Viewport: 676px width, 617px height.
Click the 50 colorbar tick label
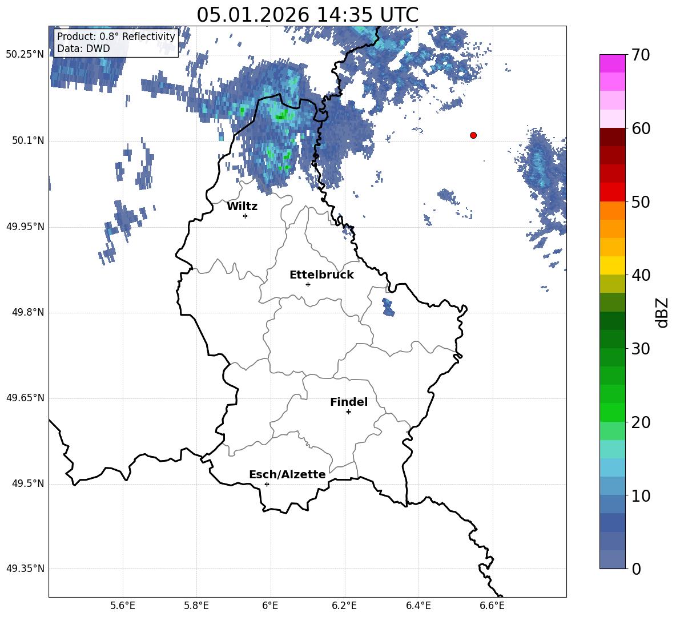pyautogui.click(x=641, y=202)
